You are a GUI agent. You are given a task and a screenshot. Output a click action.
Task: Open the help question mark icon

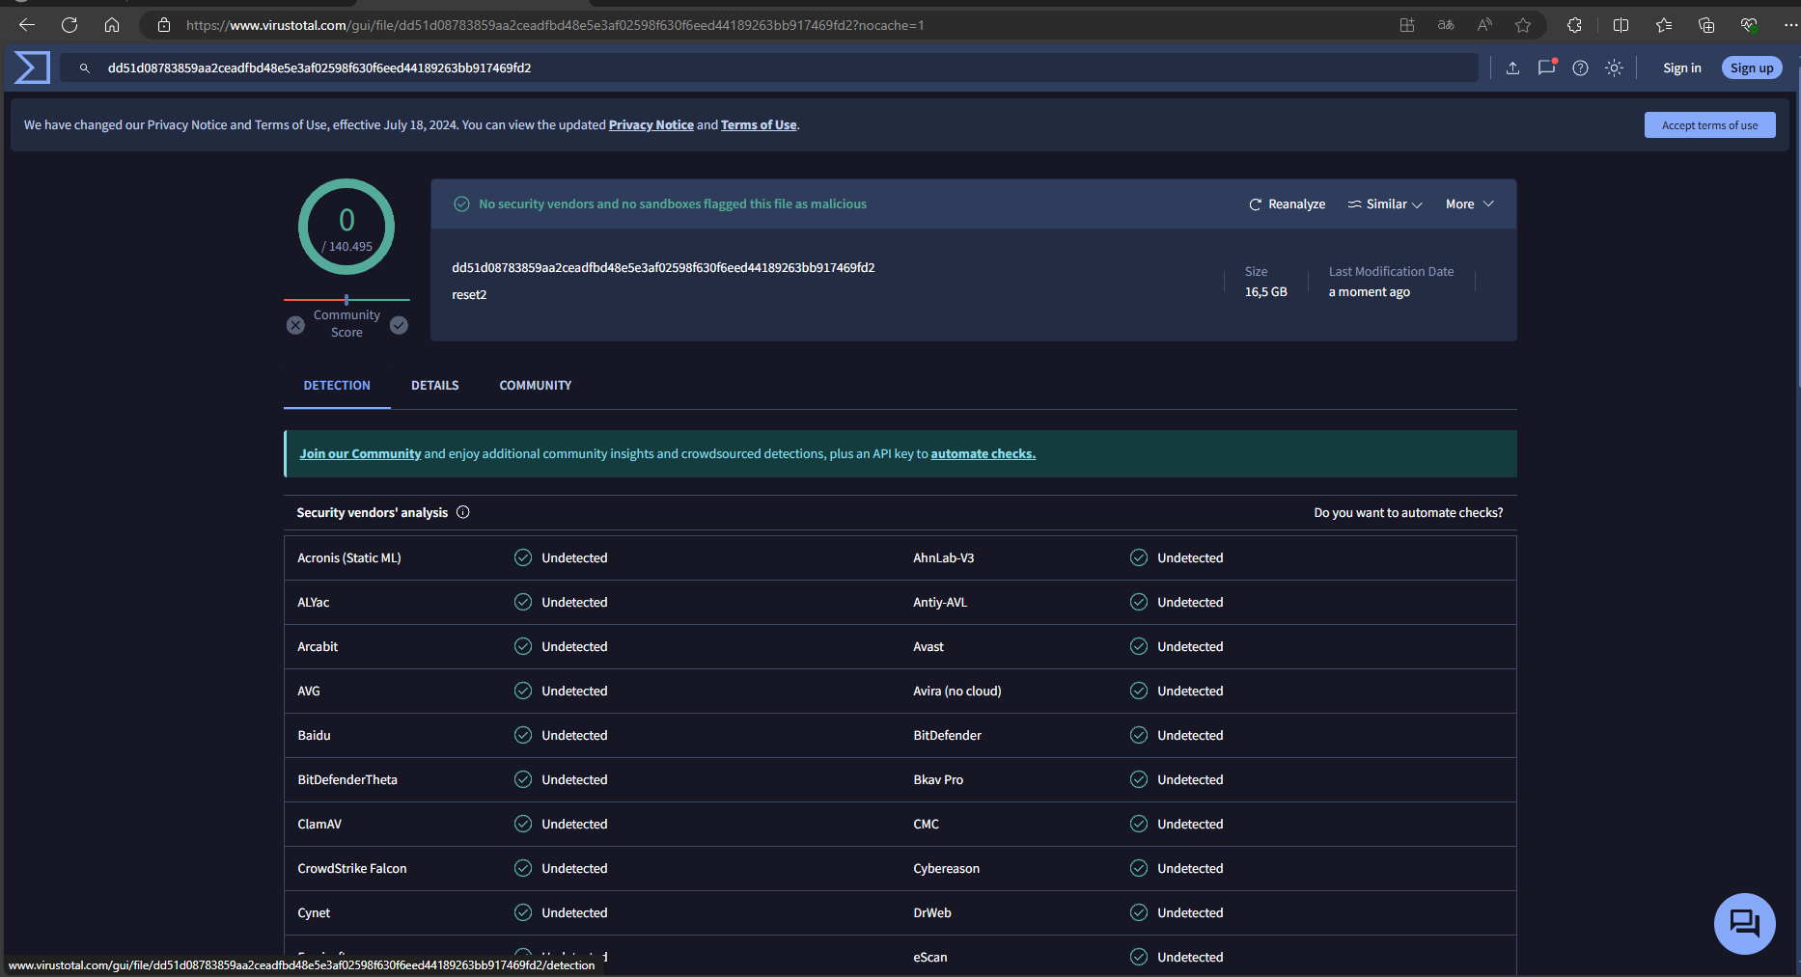point(1580,68)
